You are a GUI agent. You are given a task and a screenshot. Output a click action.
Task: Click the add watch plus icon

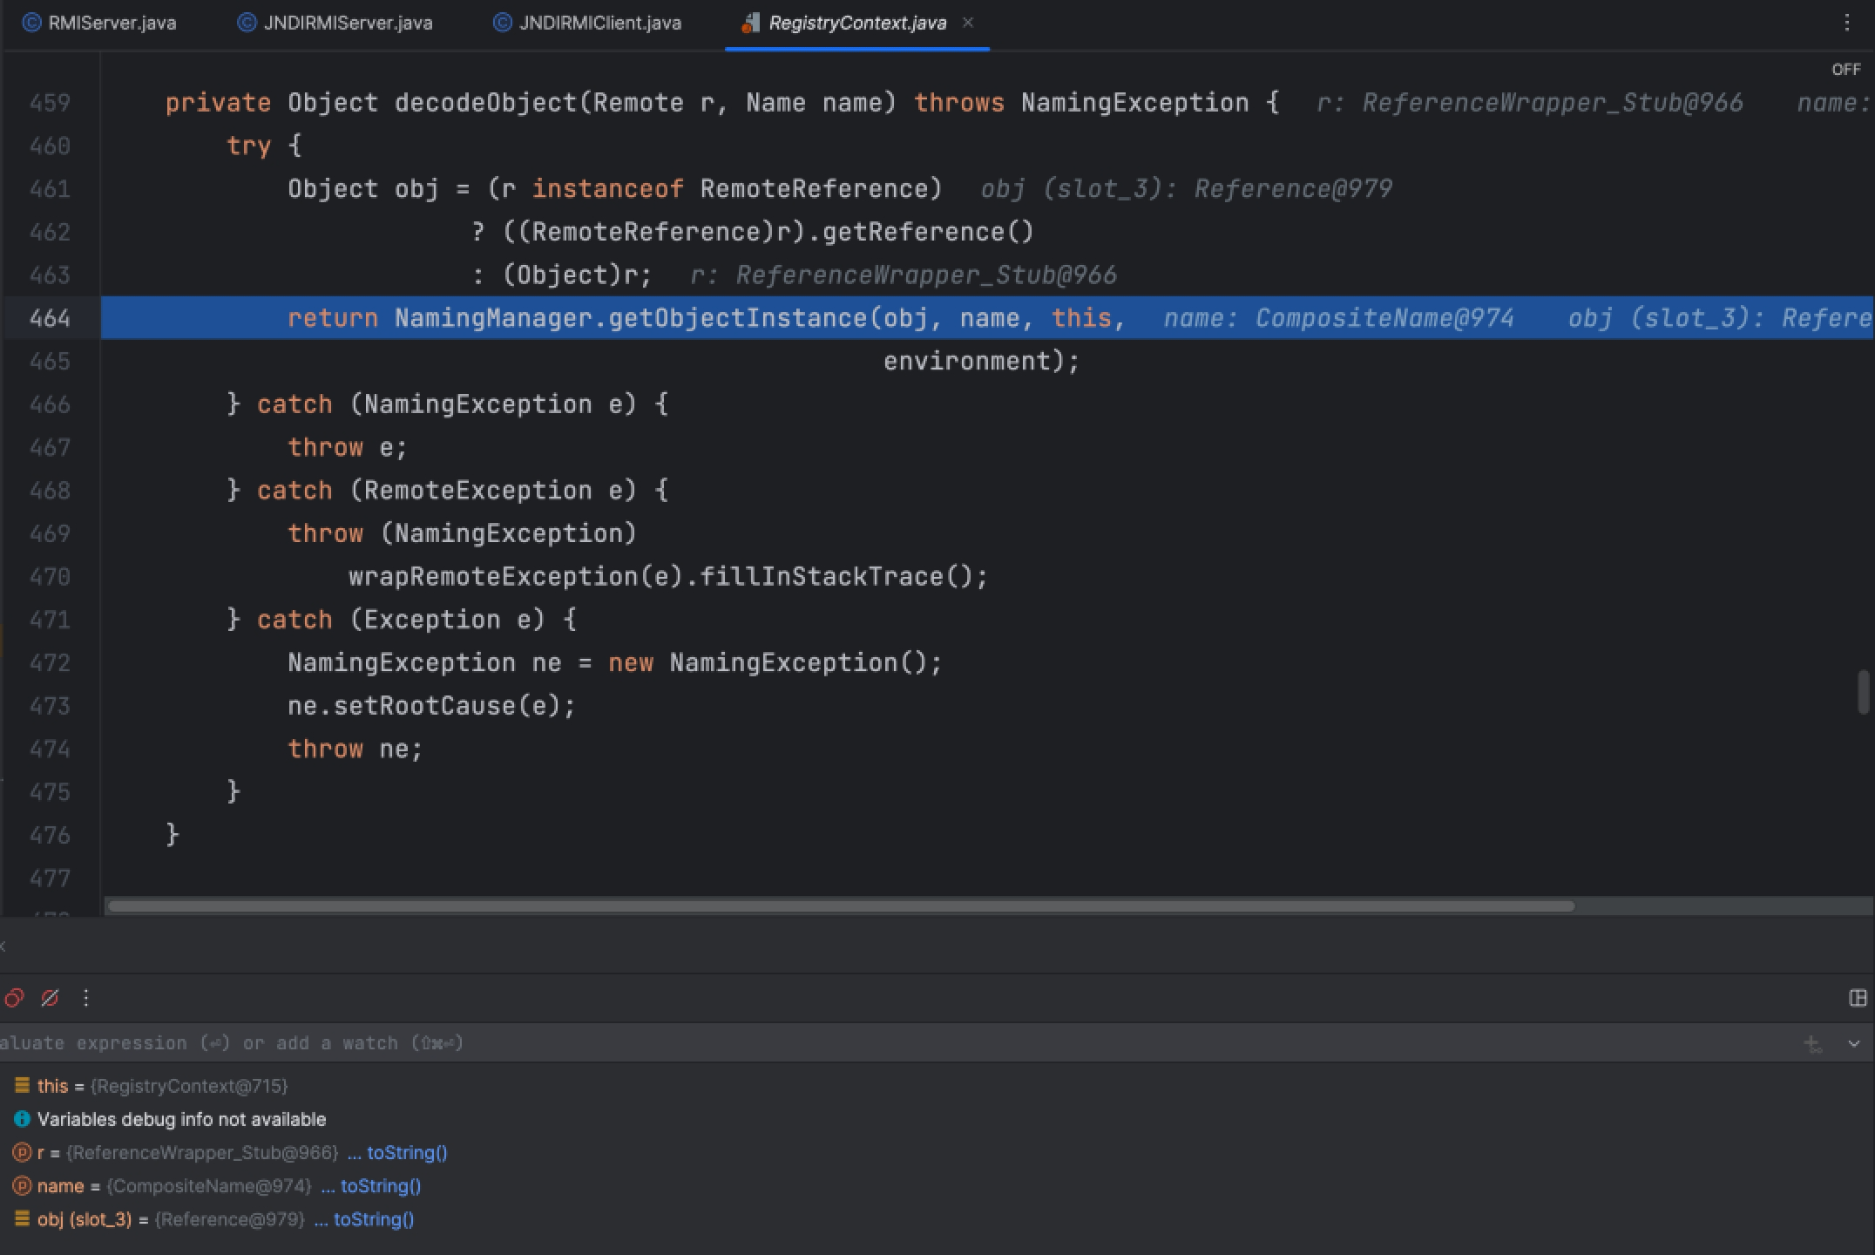pyautogui.click(x=1813, y=1044)
